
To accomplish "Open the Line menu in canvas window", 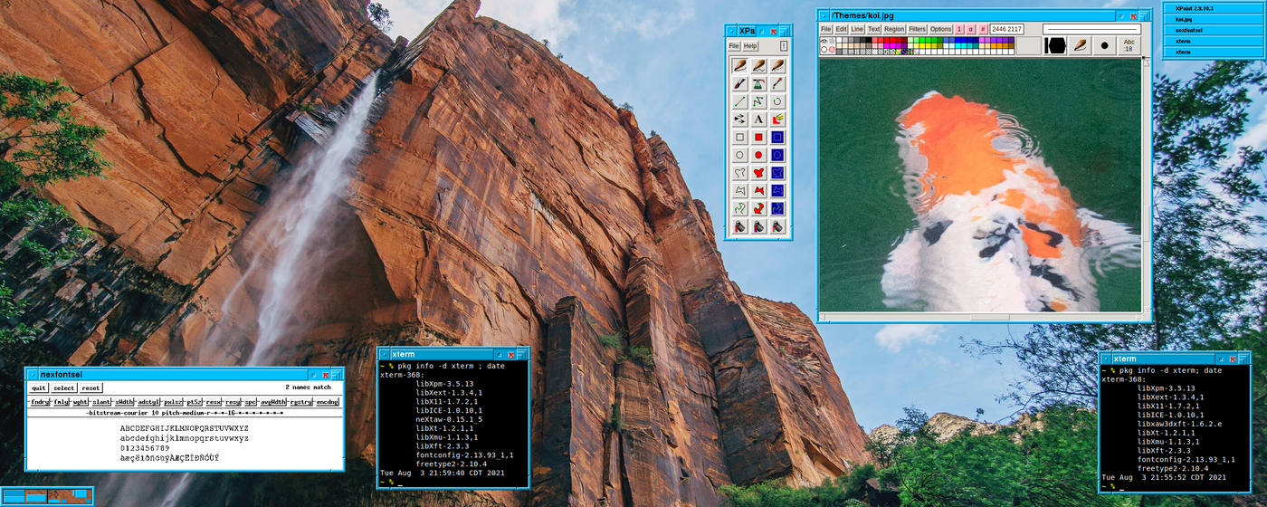I will 857,29.
